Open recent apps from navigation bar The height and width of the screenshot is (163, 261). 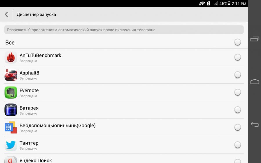255,39
